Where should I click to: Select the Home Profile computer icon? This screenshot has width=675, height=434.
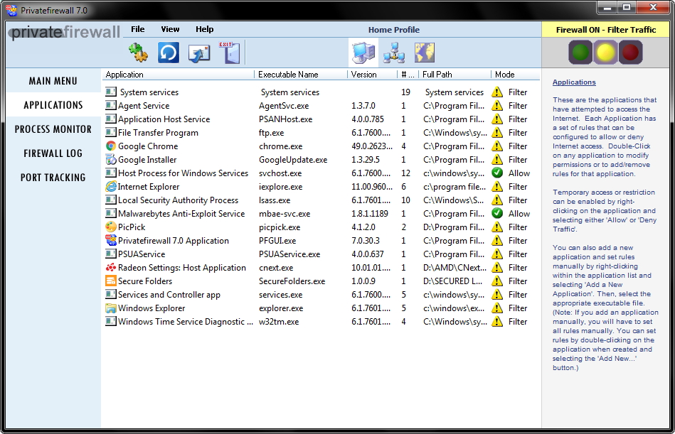(x=363, y=53)
